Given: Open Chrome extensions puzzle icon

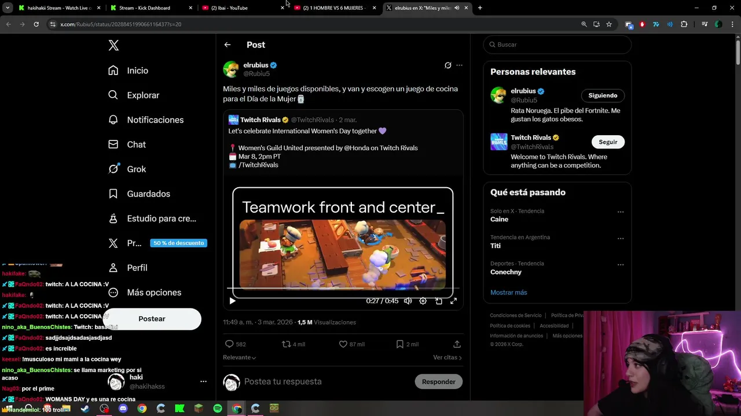Looking at the screenshot, I should (684, 24).
